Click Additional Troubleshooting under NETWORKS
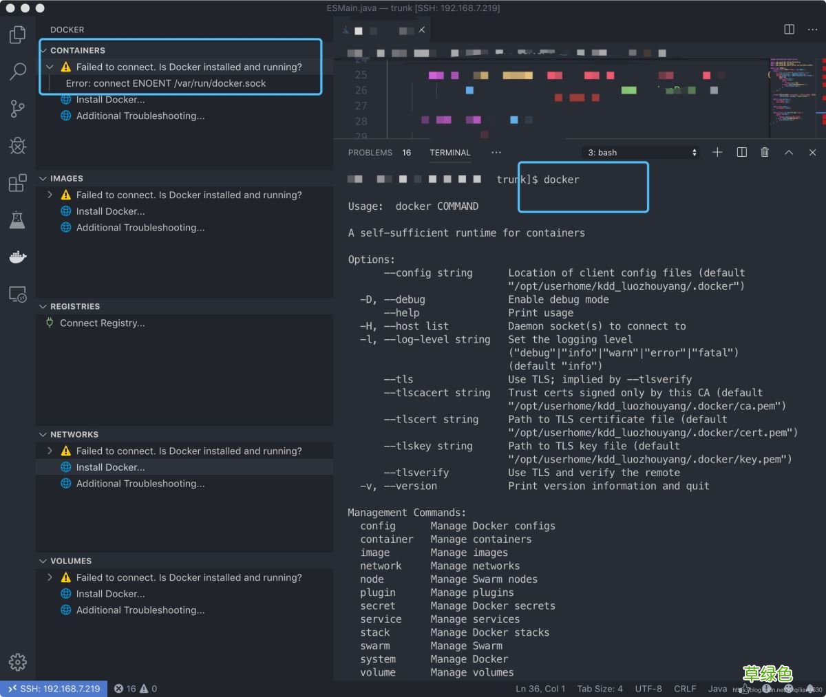The width and height of the screenshot is (826, 697). [x=140, y=484]
